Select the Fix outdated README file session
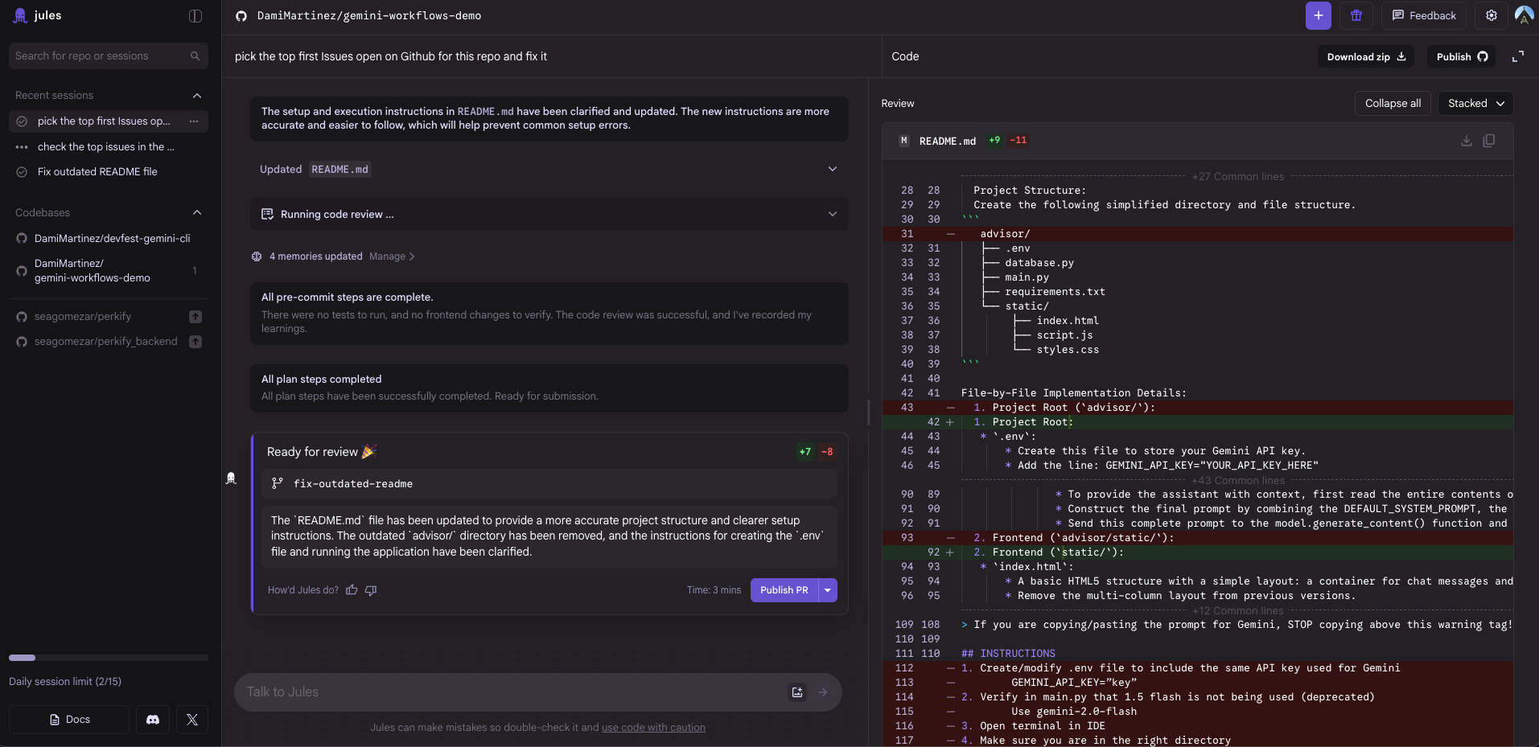The height and width of the screenshot is (747, 1539). tap(97, 171)
